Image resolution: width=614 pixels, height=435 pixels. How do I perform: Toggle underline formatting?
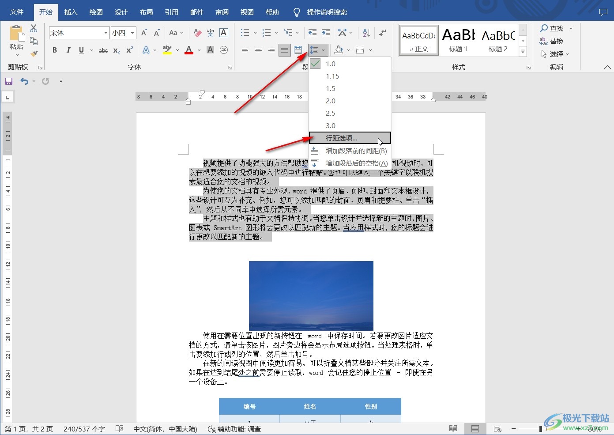tap(81, 50)
